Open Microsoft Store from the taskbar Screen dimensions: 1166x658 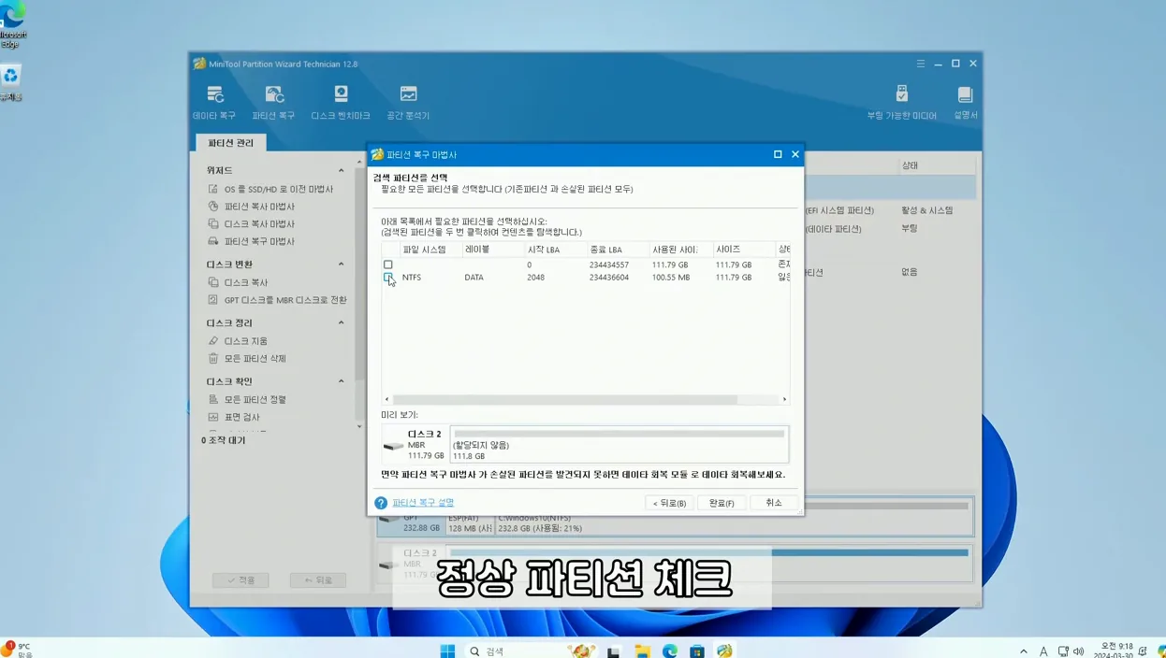click(697, 651)
